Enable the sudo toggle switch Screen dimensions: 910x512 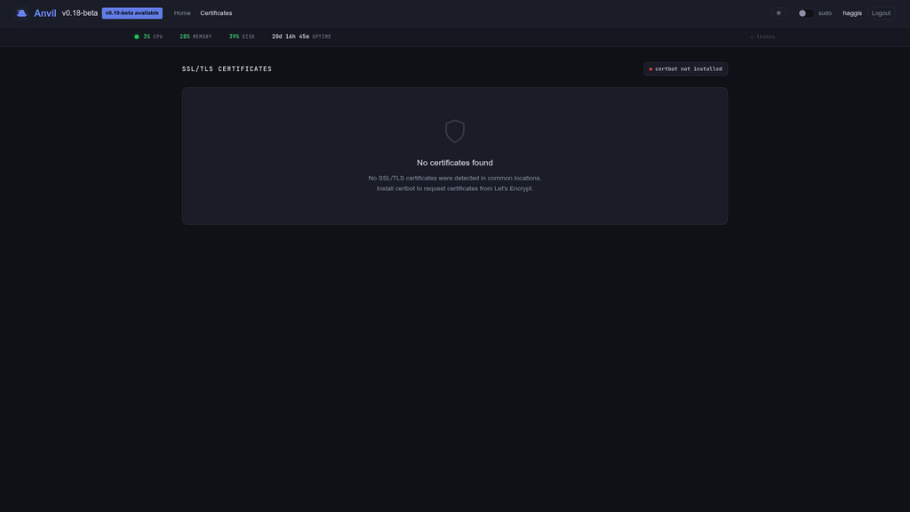tap(805, 12)
